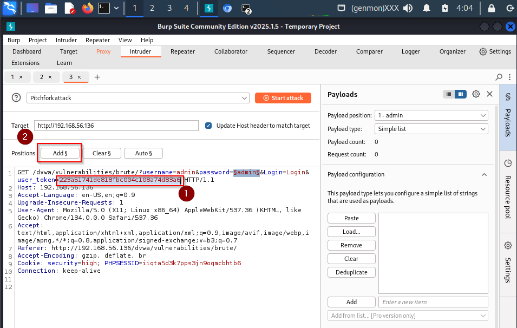Click the Clear § position button
This screenshot has width=517, height=328.
102,153
